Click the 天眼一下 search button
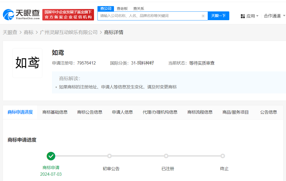The image size is (286, 181). click(x=218, y=16)
